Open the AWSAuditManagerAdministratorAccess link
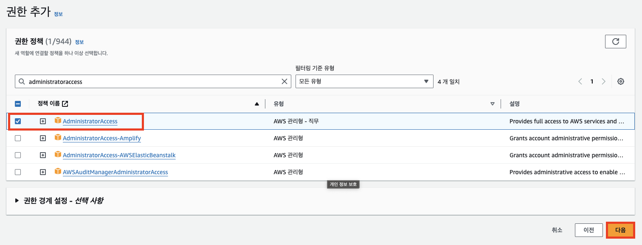The height and width of the screenshot is (245, 642). coord(115,172)
